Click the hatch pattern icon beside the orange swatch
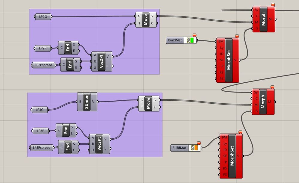This screenshot has height=183, width=299. click(x=193, y=148)
